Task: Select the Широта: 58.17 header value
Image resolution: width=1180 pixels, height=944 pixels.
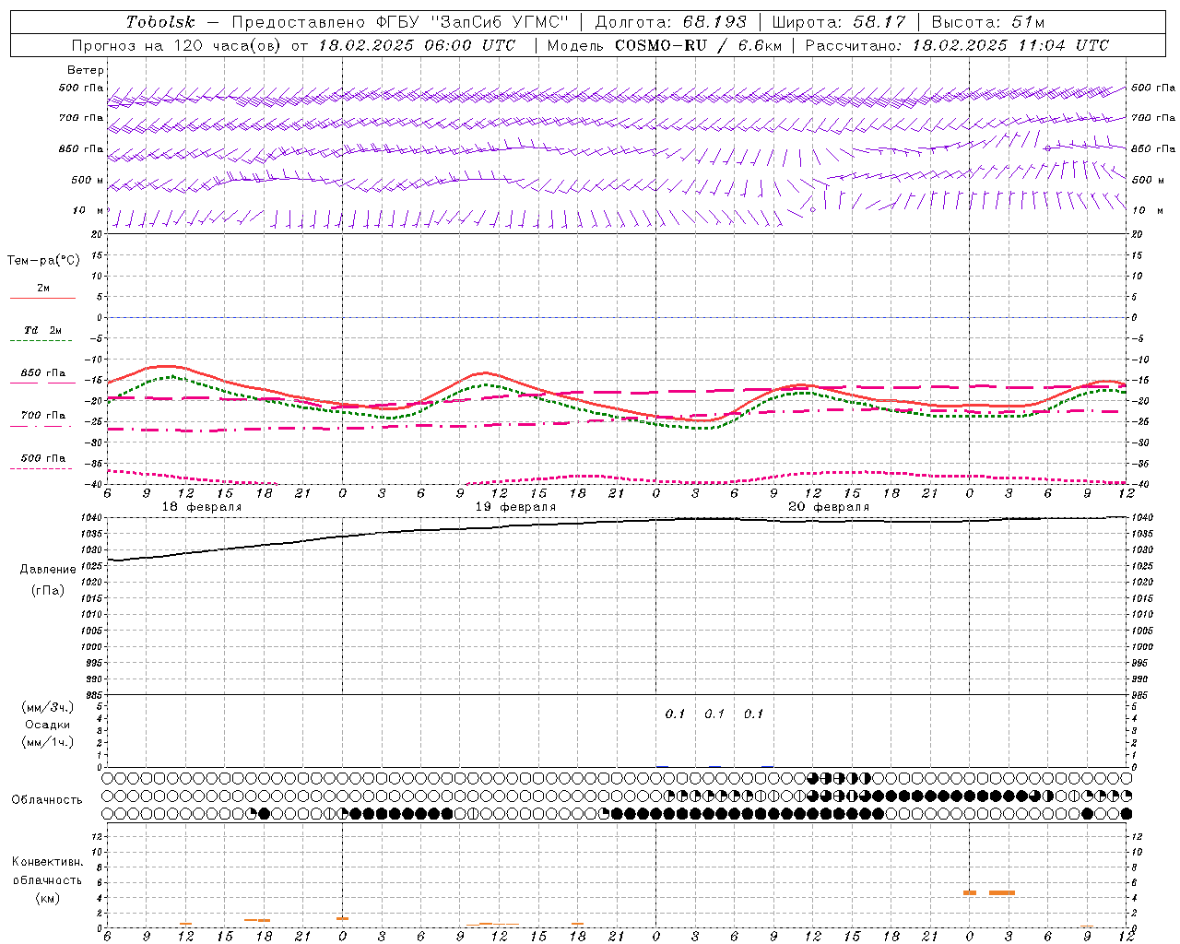Action: 839,22
